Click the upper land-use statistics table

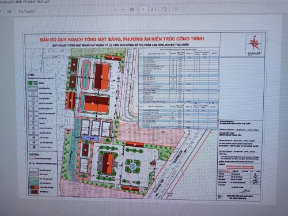(x=179, y=75)
